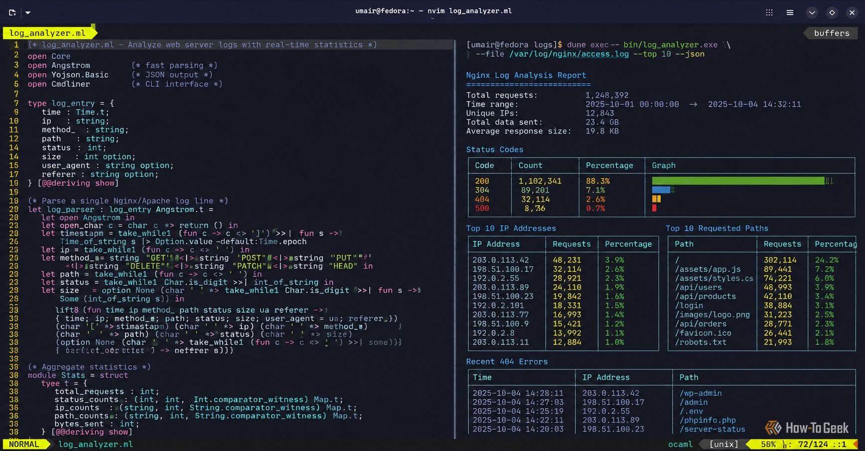The width and height of the screenshot is (865, 451).
Task: Click the blue 304 status graph bar
Action: pyautogui.click(x=661, y=190)
